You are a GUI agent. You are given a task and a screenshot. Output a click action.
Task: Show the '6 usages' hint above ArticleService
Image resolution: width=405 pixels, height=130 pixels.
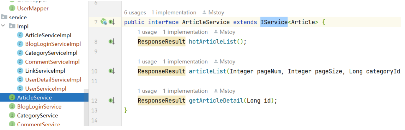pos(135,12)
